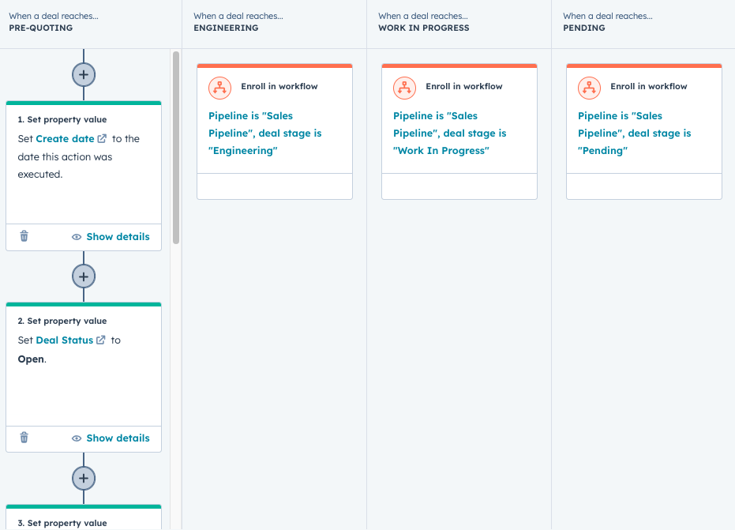Click the trash icon on the first action card
Image resolution: width=735 pixels, height=530 pixels.
pyautogui.click(x=24, y=236)
